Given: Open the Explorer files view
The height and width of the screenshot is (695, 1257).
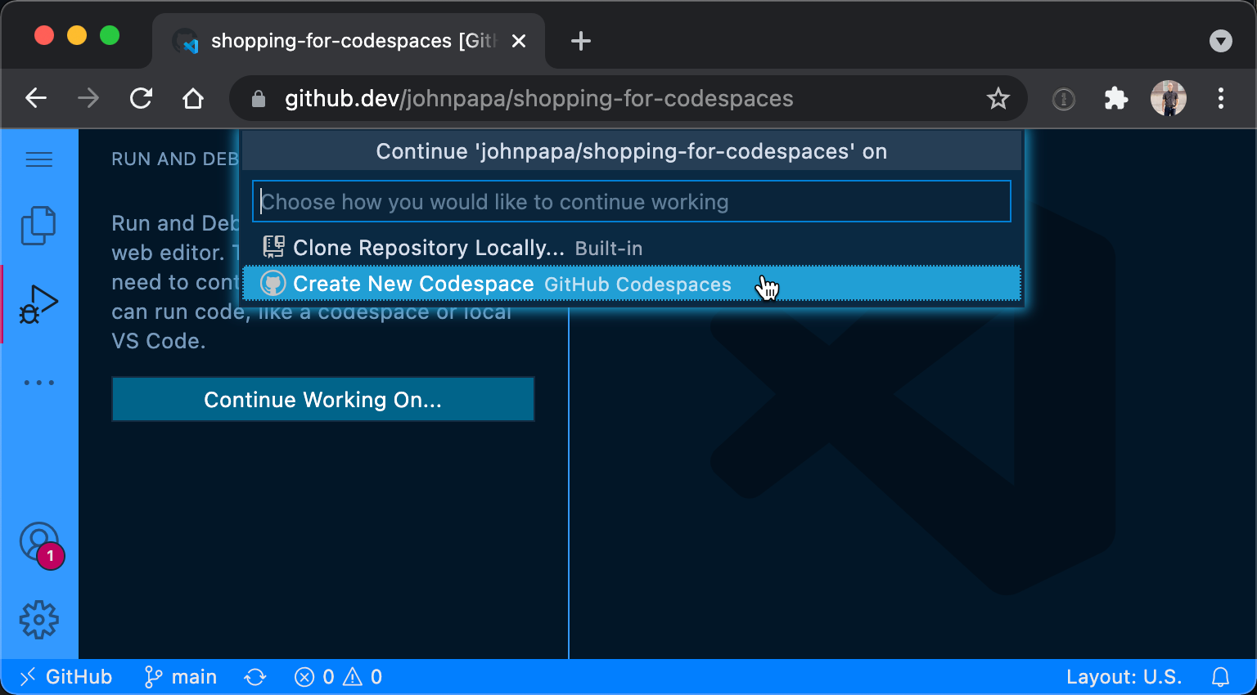Looking at the screenshot, I should click(38, 226).
